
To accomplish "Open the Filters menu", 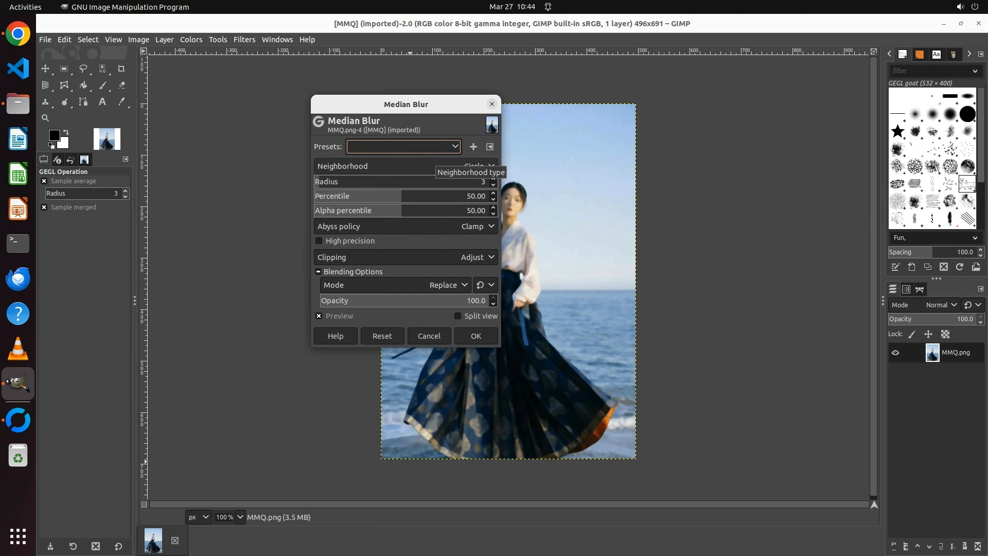I will click(244, 40).
